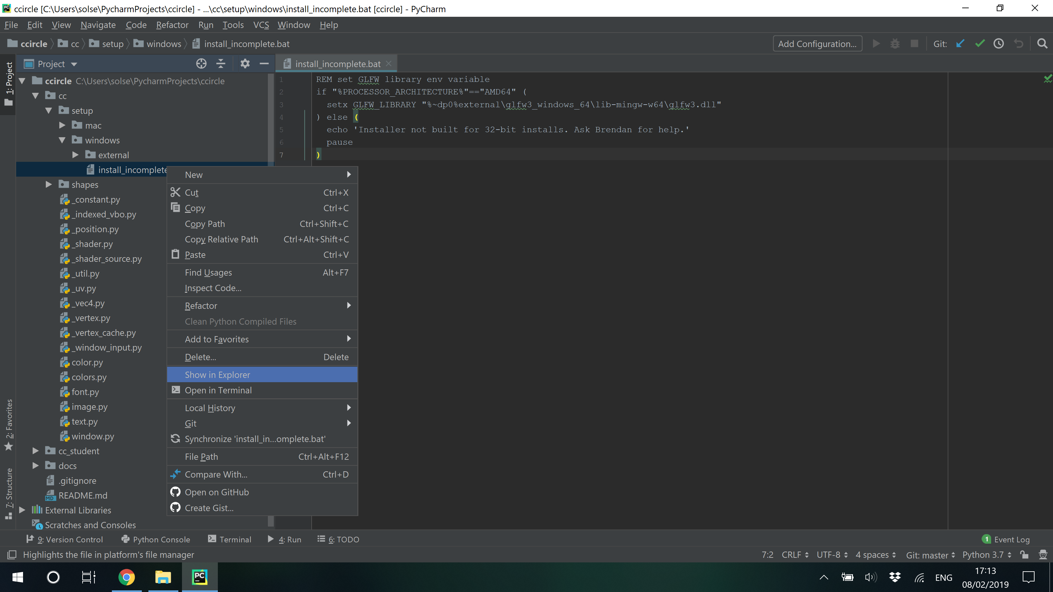This screenshot has height=592, width=1053.
Task: Open the VCS menu in menu bar
Action: tap(261, 25)
